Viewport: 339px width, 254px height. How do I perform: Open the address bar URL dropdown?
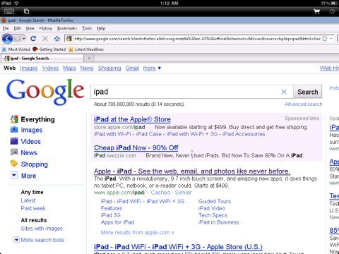331,39
